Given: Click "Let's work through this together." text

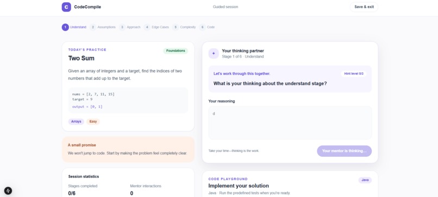Looking at the screenshot, I should (x=242, y=74).
